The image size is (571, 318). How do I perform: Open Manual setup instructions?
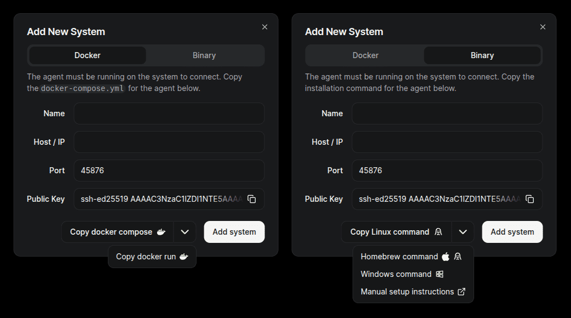(407, 292)
